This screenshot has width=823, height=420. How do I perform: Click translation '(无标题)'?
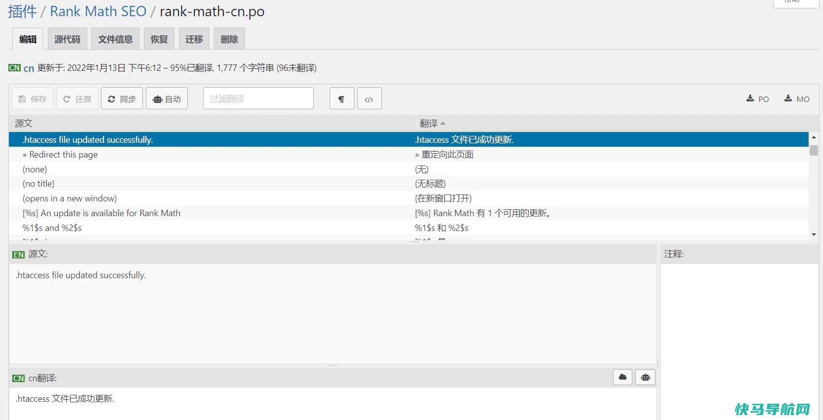[x=430, y=184]
